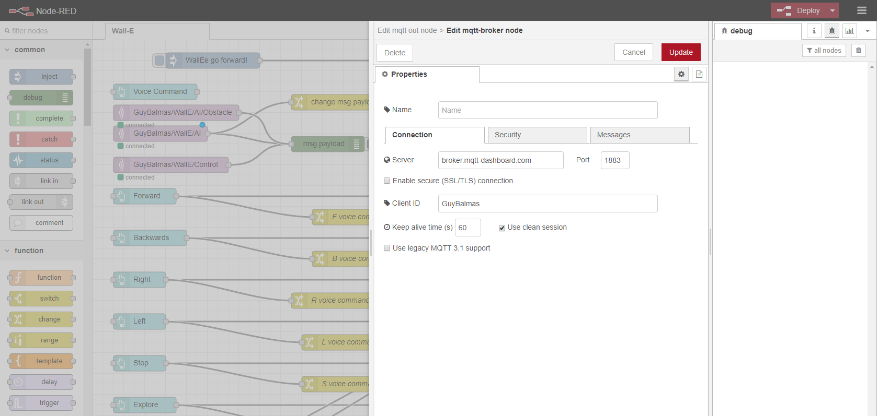
Task: Switch to the Connection tab
Action: tap(435, 135)
